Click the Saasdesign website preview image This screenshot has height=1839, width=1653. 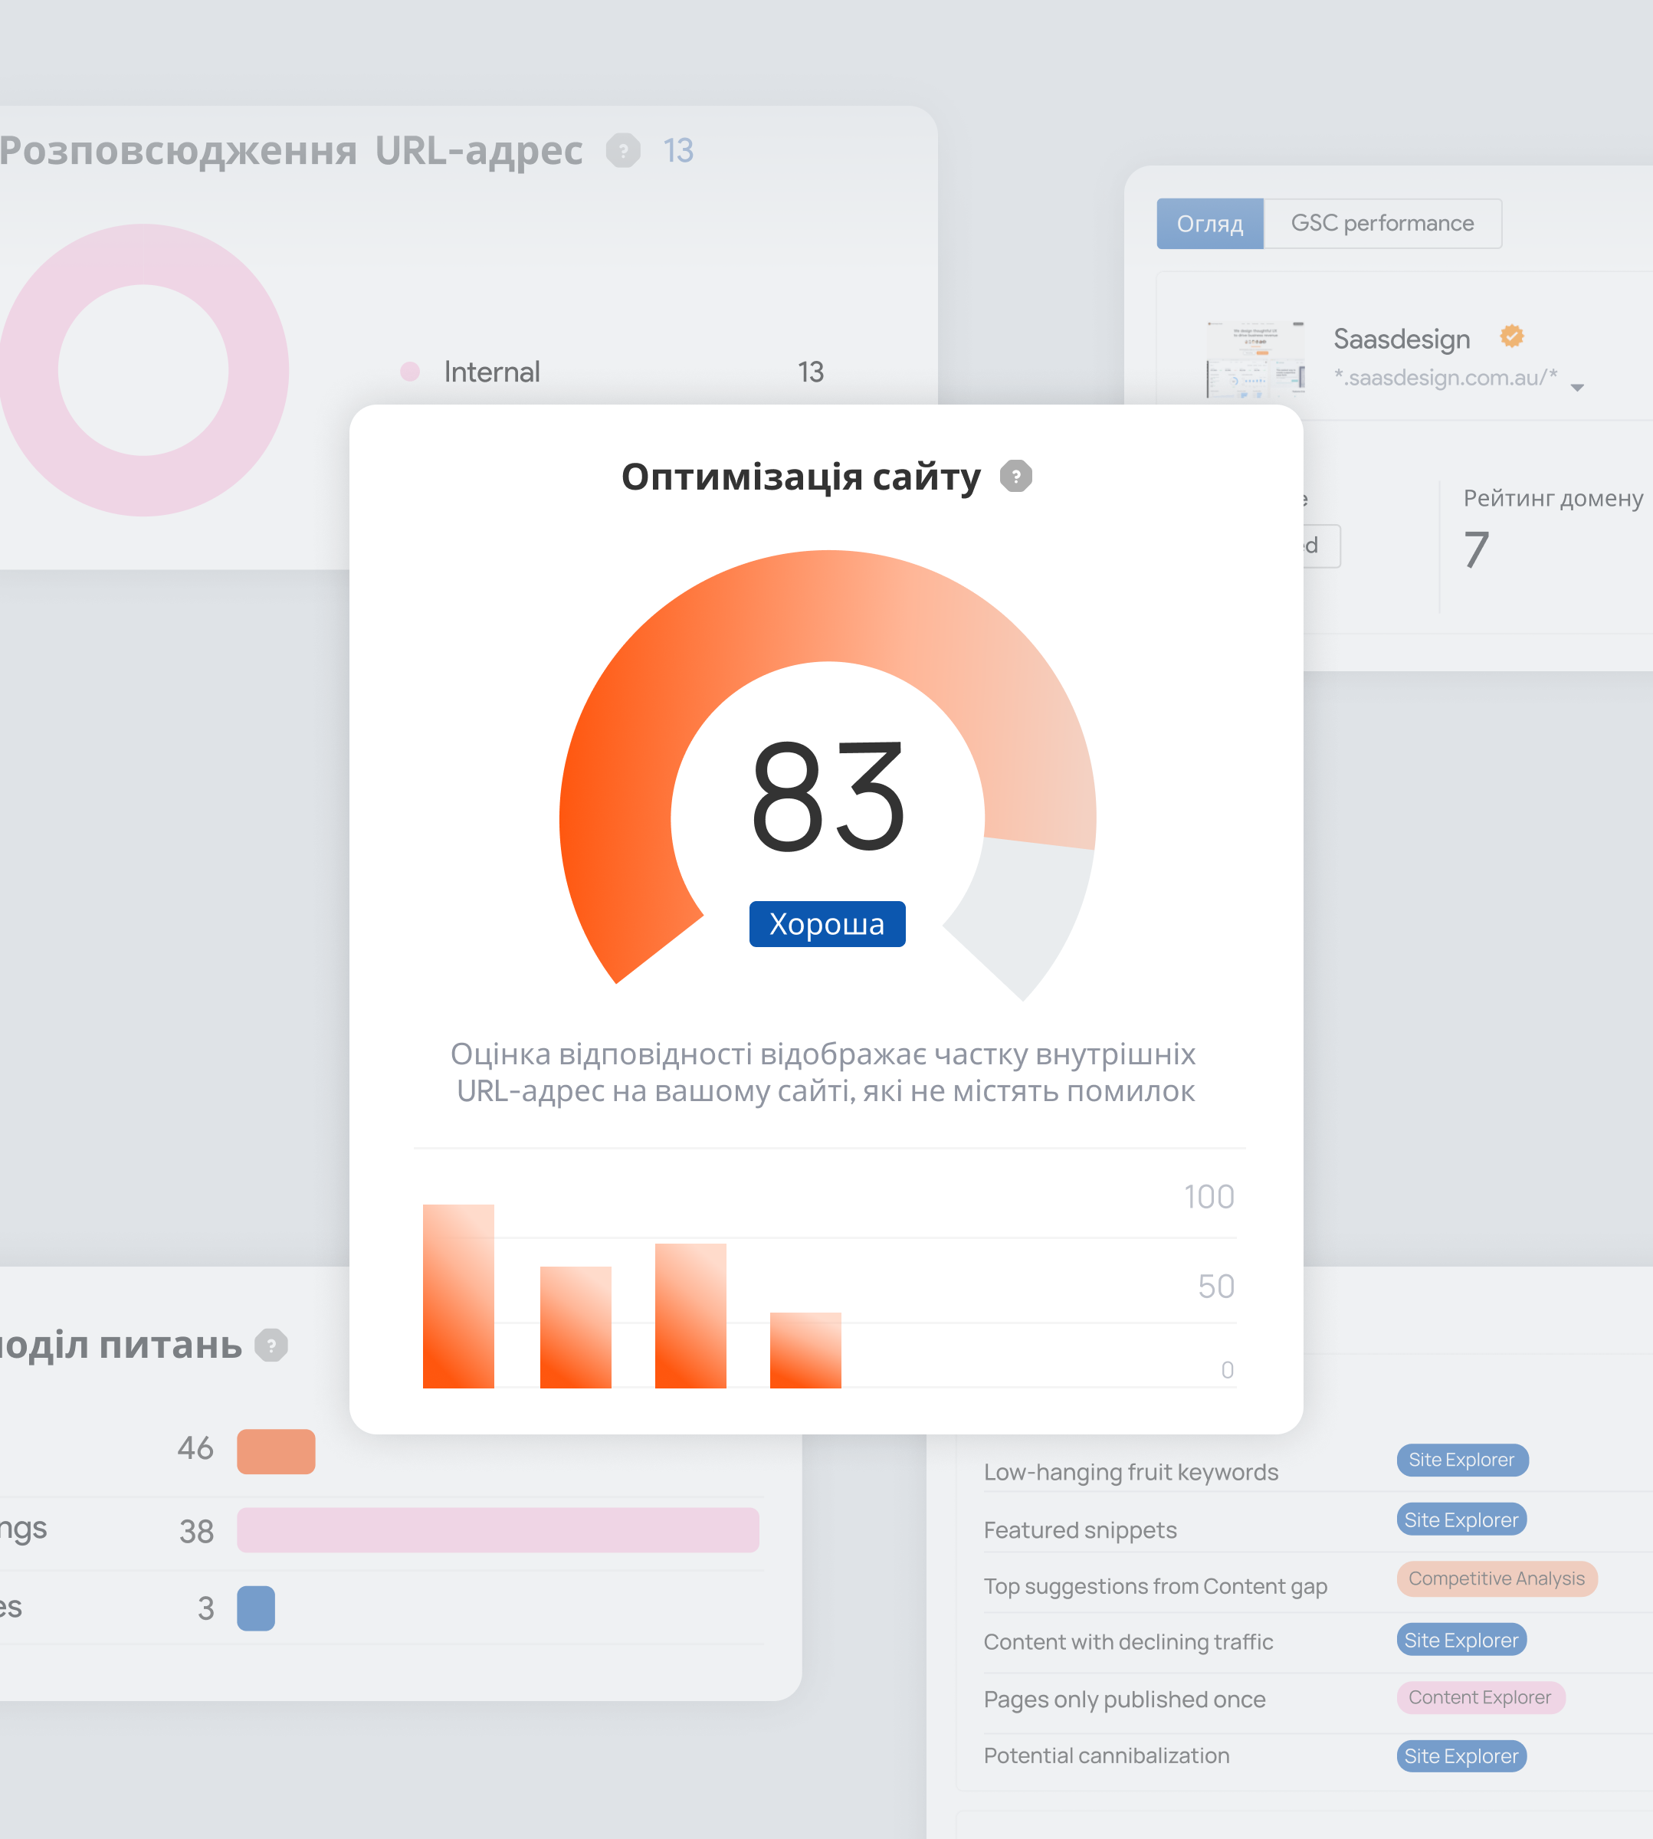click(x=1255, y=361)
